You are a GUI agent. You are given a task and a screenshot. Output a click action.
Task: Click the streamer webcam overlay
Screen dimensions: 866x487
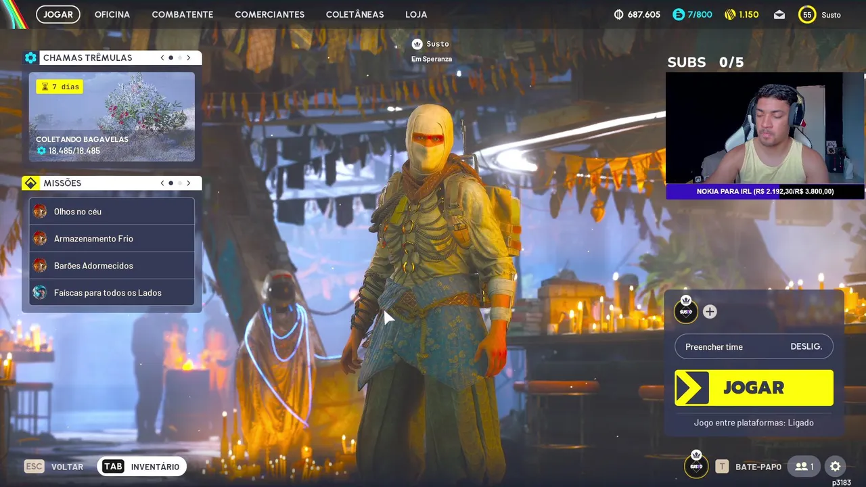765,129
